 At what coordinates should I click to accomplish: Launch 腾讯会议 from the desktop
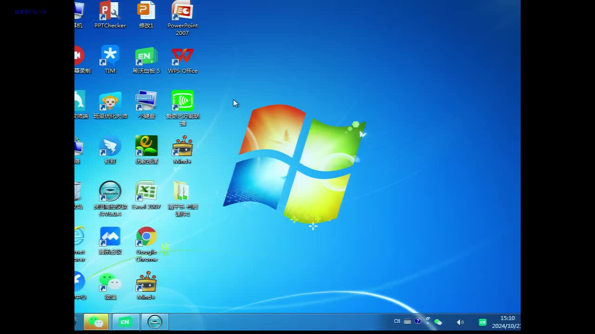click(x=110, y=240)
